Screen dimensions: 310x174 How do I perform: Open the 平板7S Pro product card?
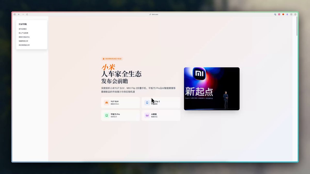point(120,115)
